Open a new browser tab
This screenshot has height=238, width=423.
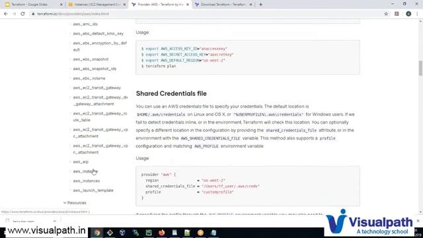pyautogui.click(x=260, y=5)
